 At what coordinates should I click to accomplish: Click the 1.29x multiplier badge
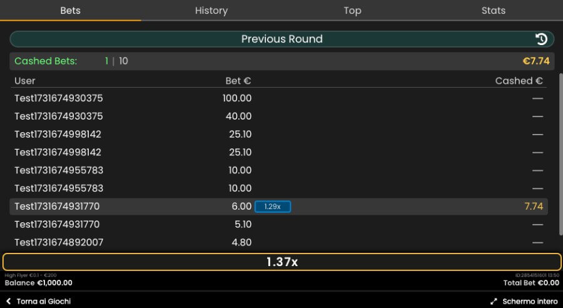click(x=273, y=207)
